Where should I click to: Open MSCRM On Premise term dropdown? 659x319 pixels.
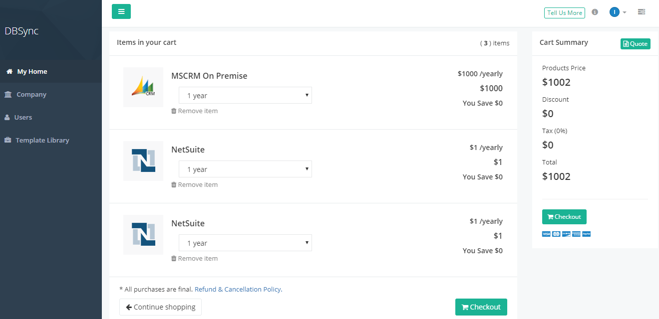click(x=245, y=96)
